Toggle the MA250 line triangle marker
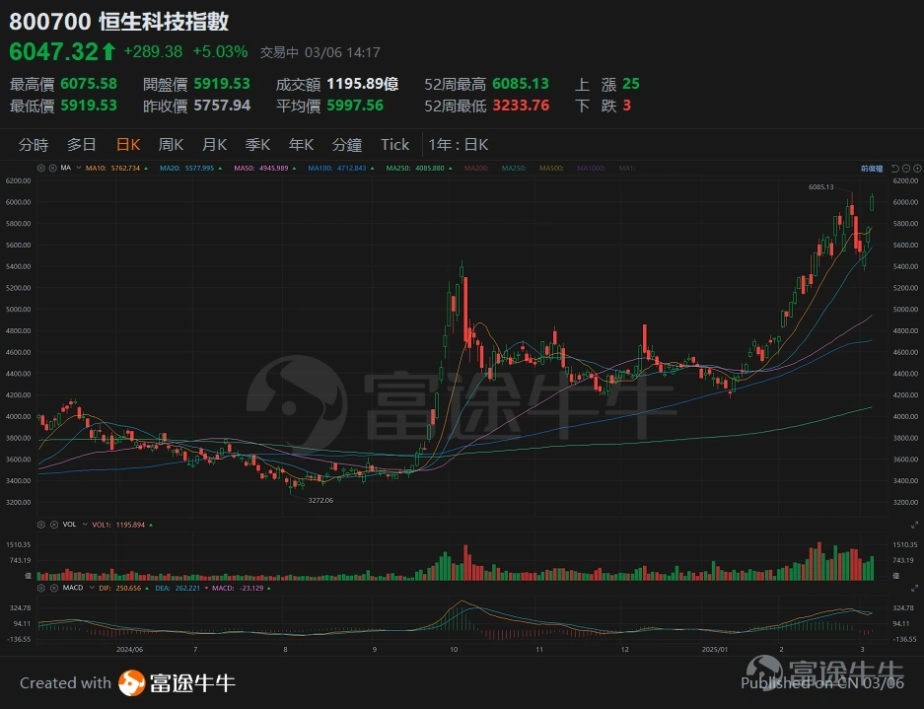The width and height of the screenshot is (924, 709). (451, 169)
